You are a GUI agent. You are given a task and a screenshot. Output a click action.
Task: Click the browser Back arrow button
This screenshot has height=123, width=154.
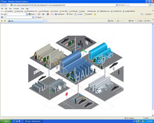pos(3,5)
